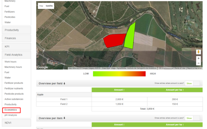Click the LOW-HIGH color gradient legend
Screen dimensions: 207x129
[119, 74]
